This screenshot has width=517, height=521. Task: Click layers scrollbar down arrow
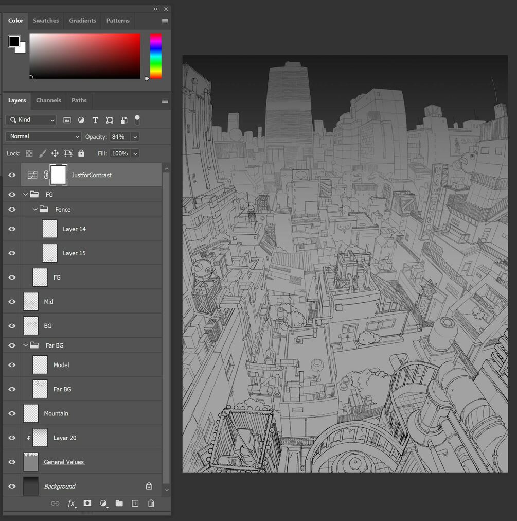167,490
